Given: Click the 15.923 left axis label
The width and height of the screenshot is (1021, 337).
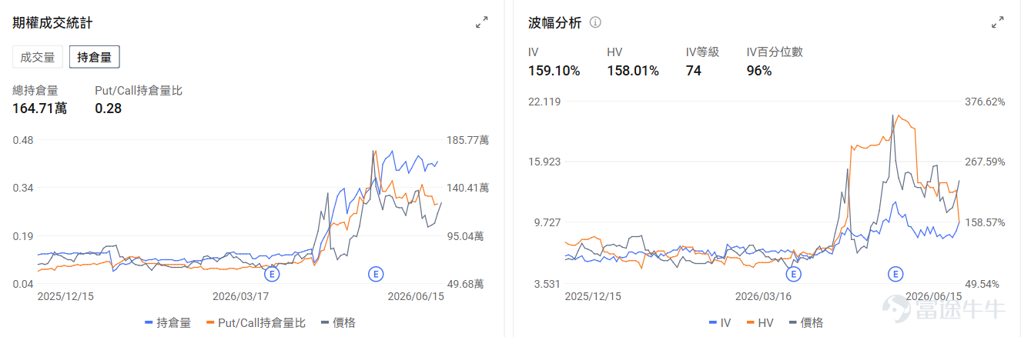Looking at the screenshot, I should 543,162.
